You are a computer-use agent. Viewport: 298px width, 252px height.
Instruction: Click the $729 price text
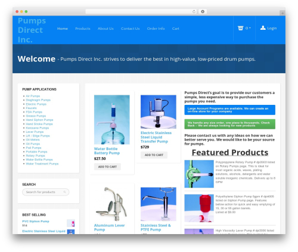click(145, 147)
